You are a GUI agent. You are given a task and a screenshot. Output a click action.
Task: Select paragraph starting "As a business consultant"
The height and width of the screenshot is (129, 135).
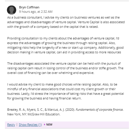(66, 22)
